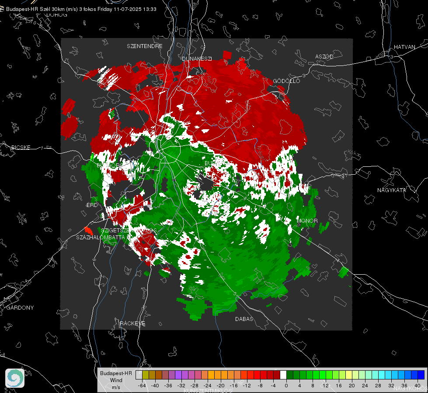The image size is (428, 393).
Task: Click the DUNAKESZI town label
Action: pos(197,59)
